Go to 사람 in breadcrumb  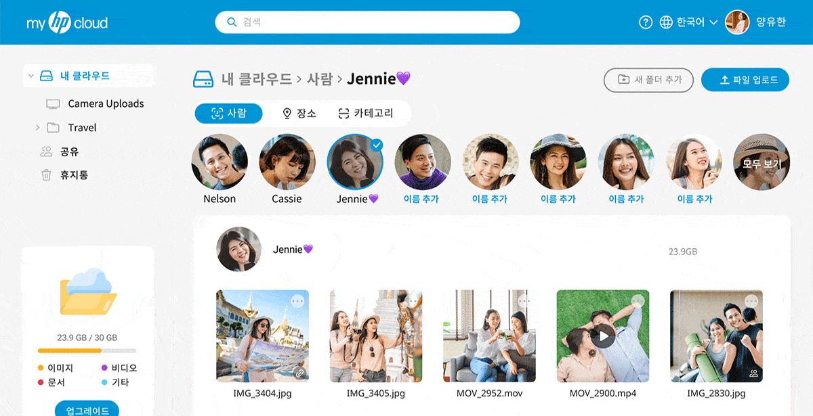(320, 79)
